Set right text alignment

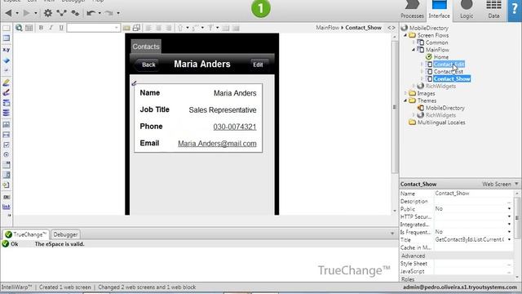(169, 28)
